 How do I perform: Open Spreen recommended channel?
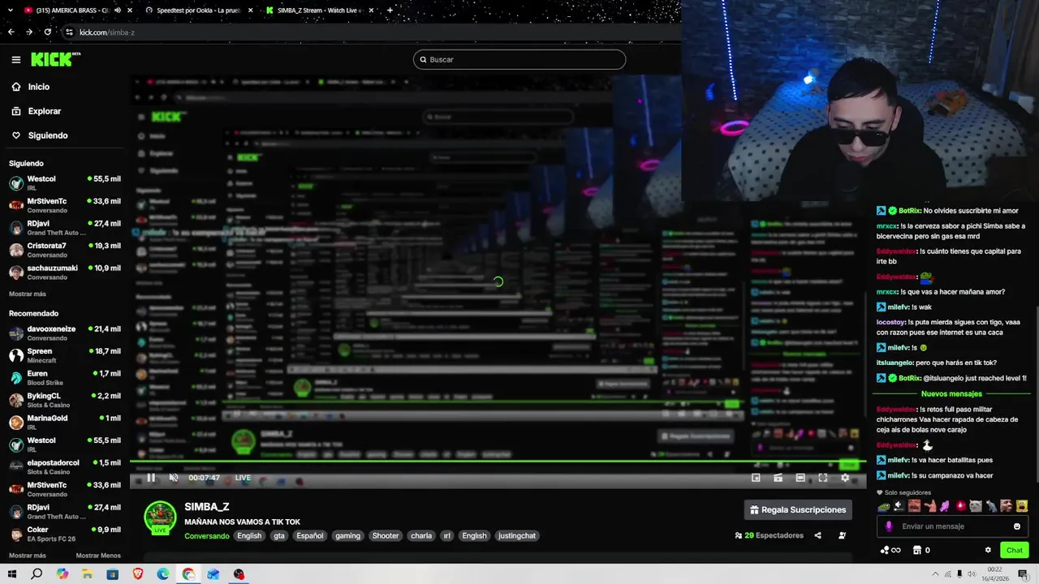tap(65, 355)
